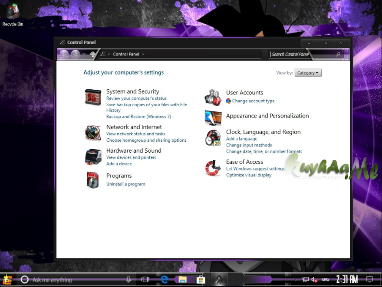
Task: Click Uninstall a program
Action: [126, 184]
